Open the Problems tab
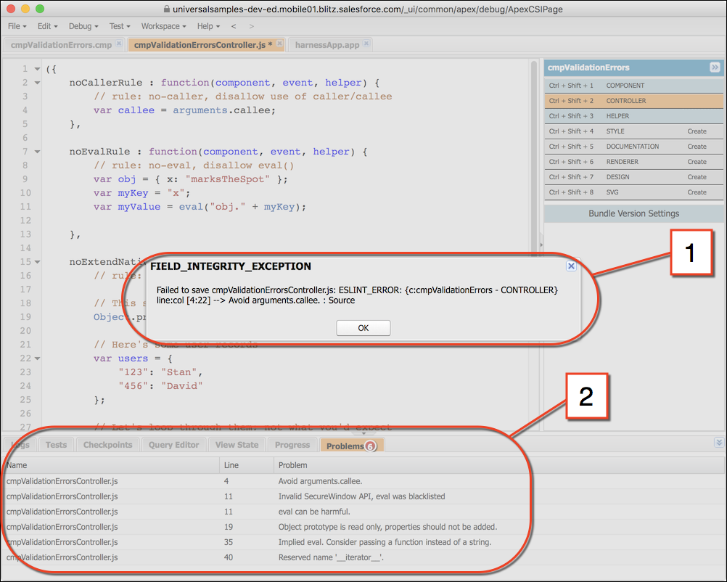Screen dimensions: 727x582 coord(351,446)
